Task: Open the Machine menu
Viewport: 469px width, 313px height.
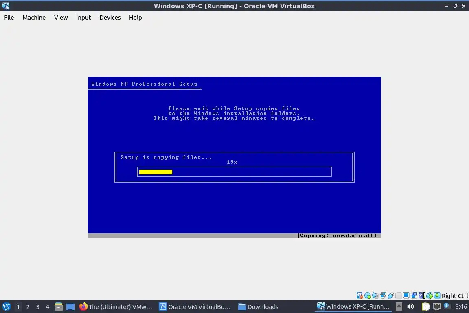Action: tap(34, 18)
